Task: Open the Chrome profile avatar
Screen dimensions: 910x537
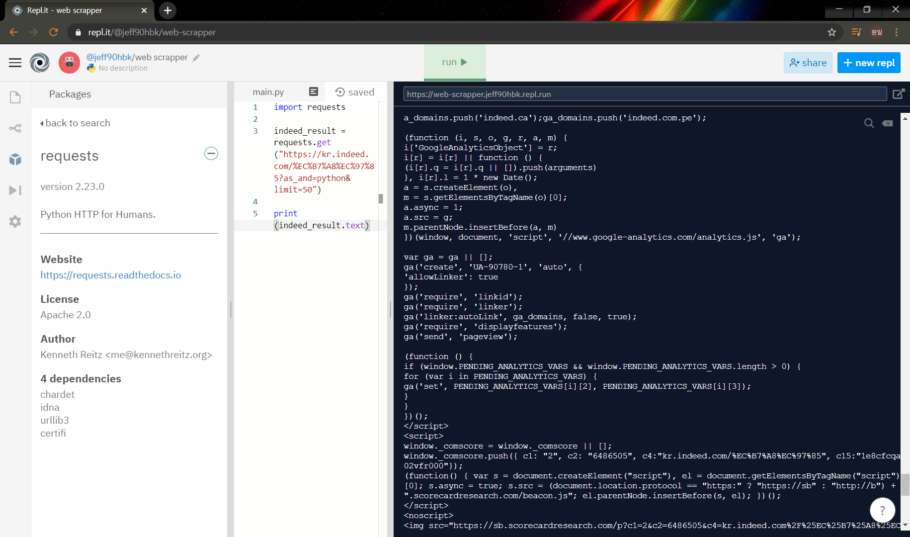Action: (877, 32)
